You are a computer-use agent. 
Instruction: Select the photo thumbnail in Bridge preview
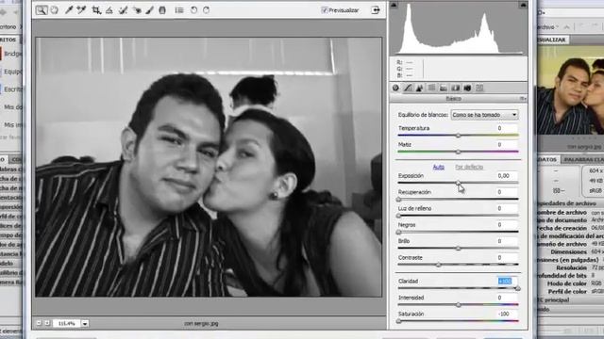(x=571, y=90)
